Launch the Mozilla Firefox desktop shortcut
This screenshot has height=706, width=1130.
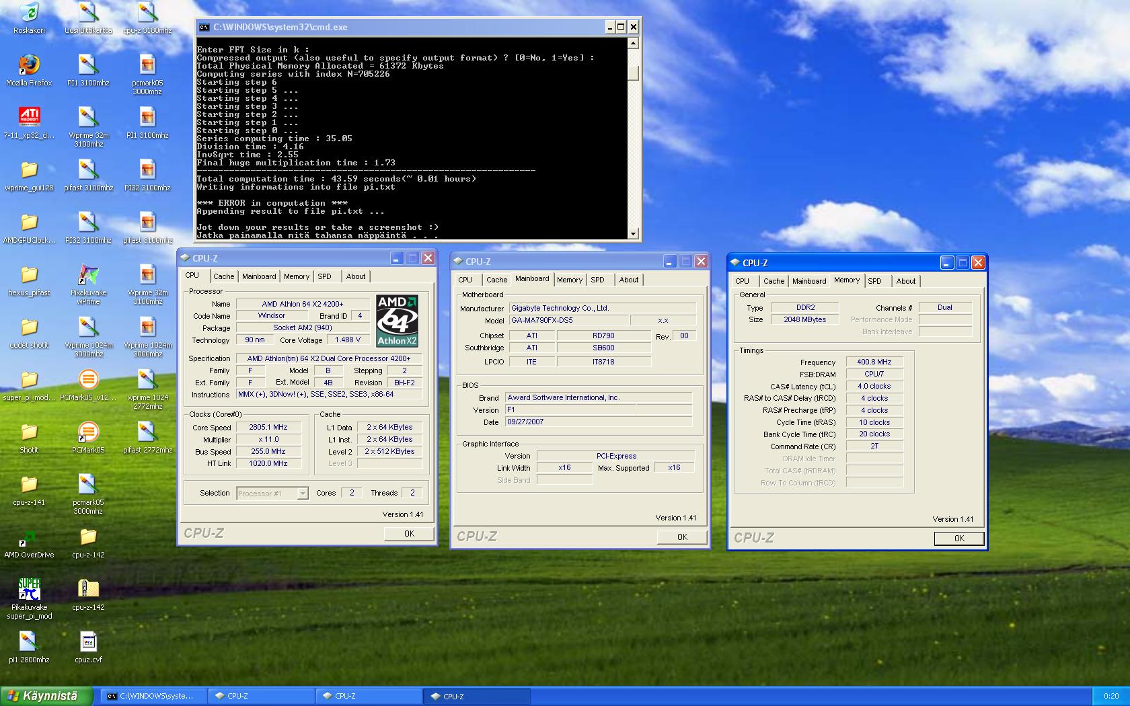pyautogui.click(x=29, y=65)
